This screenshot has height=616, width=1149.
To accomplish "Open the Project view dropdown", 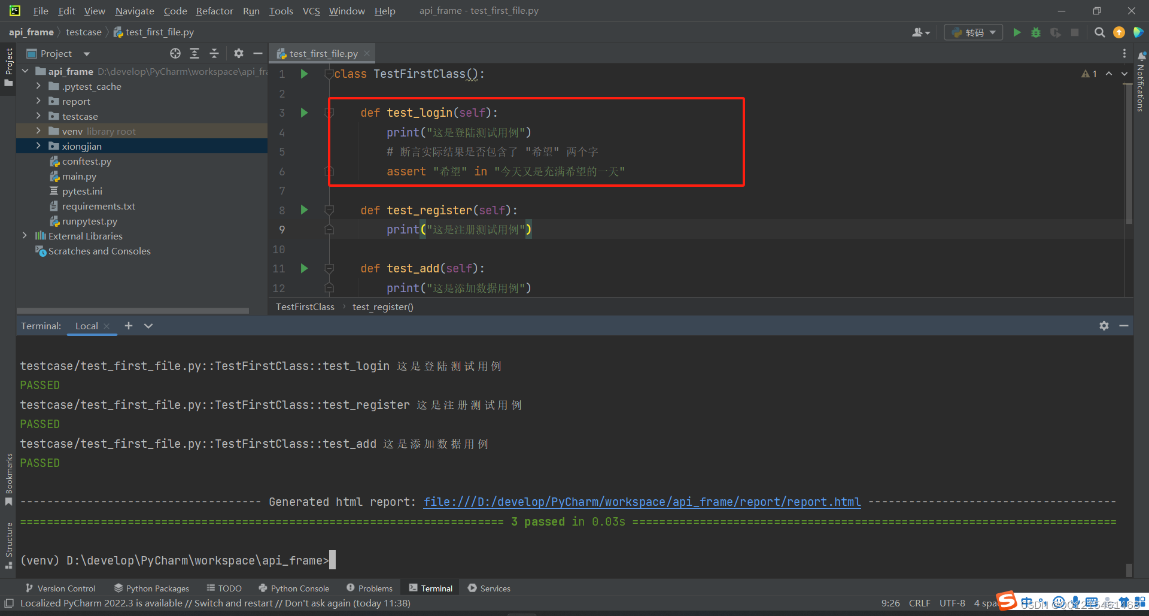I will point(87,54).
